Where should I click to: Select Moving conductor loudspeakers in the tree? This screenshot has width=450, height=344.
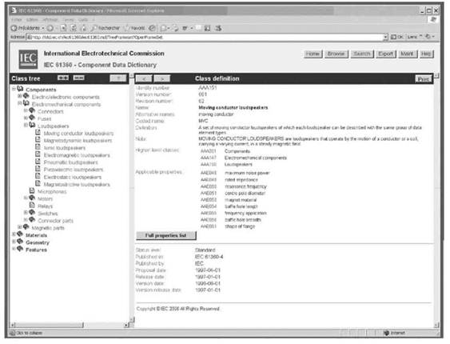tap(78, 134)
